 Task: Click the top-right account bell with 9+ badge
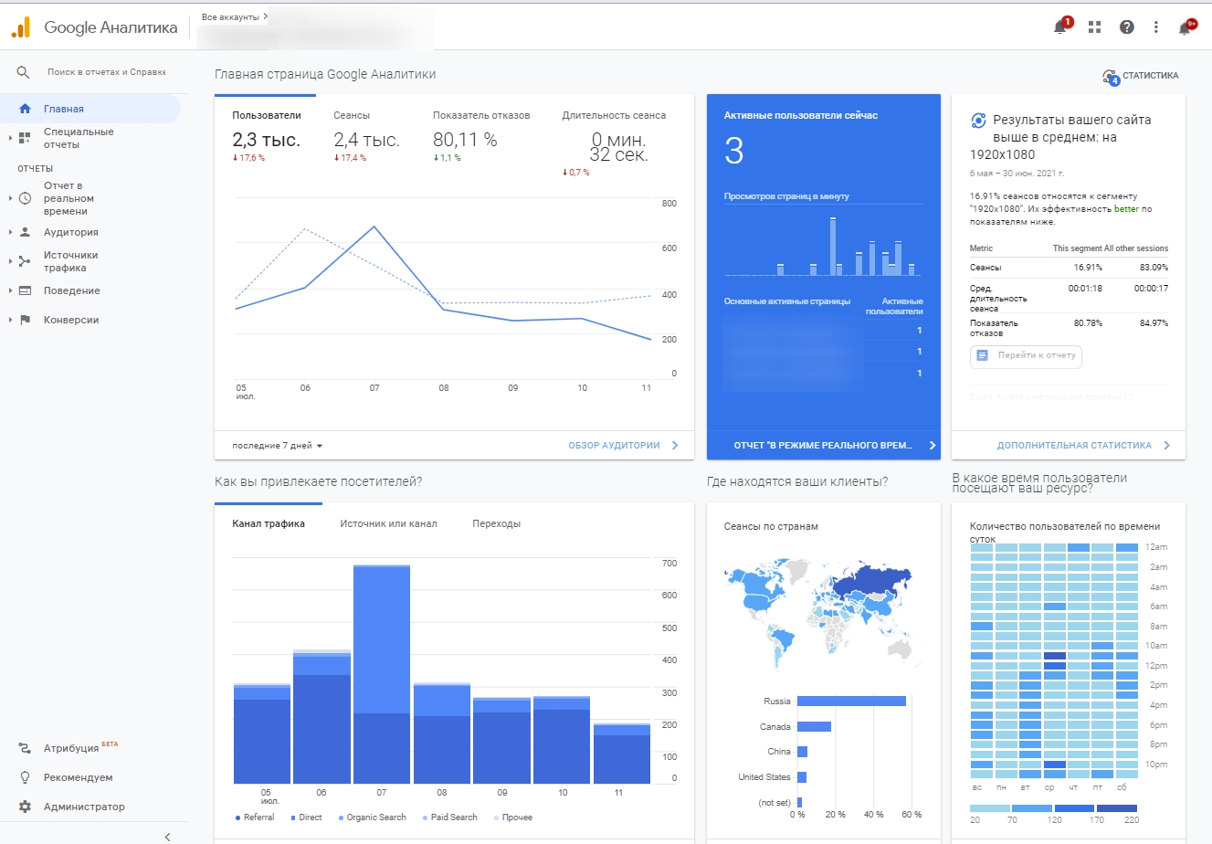(x=1186, y=27)
